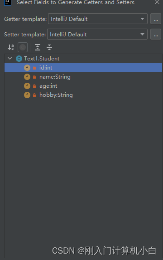Screen dimensions: 163x260
Task: Select the name:String field
Action: (83, 77)
